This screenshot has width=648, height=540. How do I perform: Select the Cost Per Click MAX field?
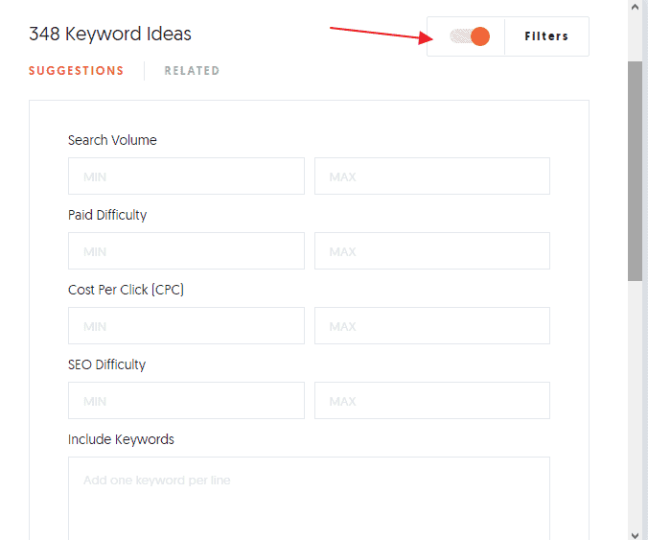(431, 326)
